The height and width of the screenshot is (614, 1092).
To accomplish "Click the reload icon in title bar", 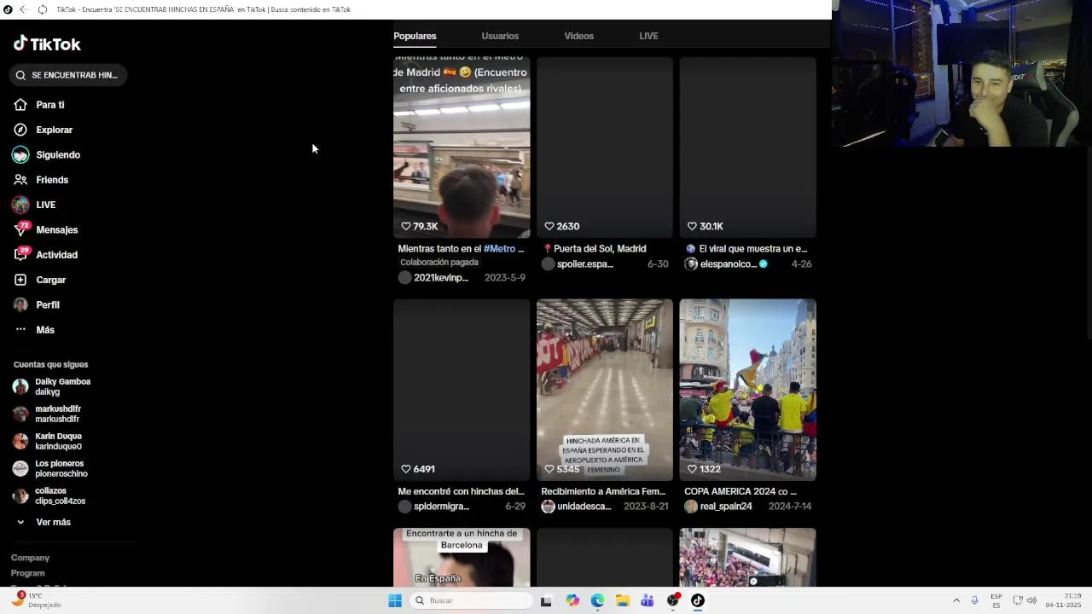I will coord(43,9).
